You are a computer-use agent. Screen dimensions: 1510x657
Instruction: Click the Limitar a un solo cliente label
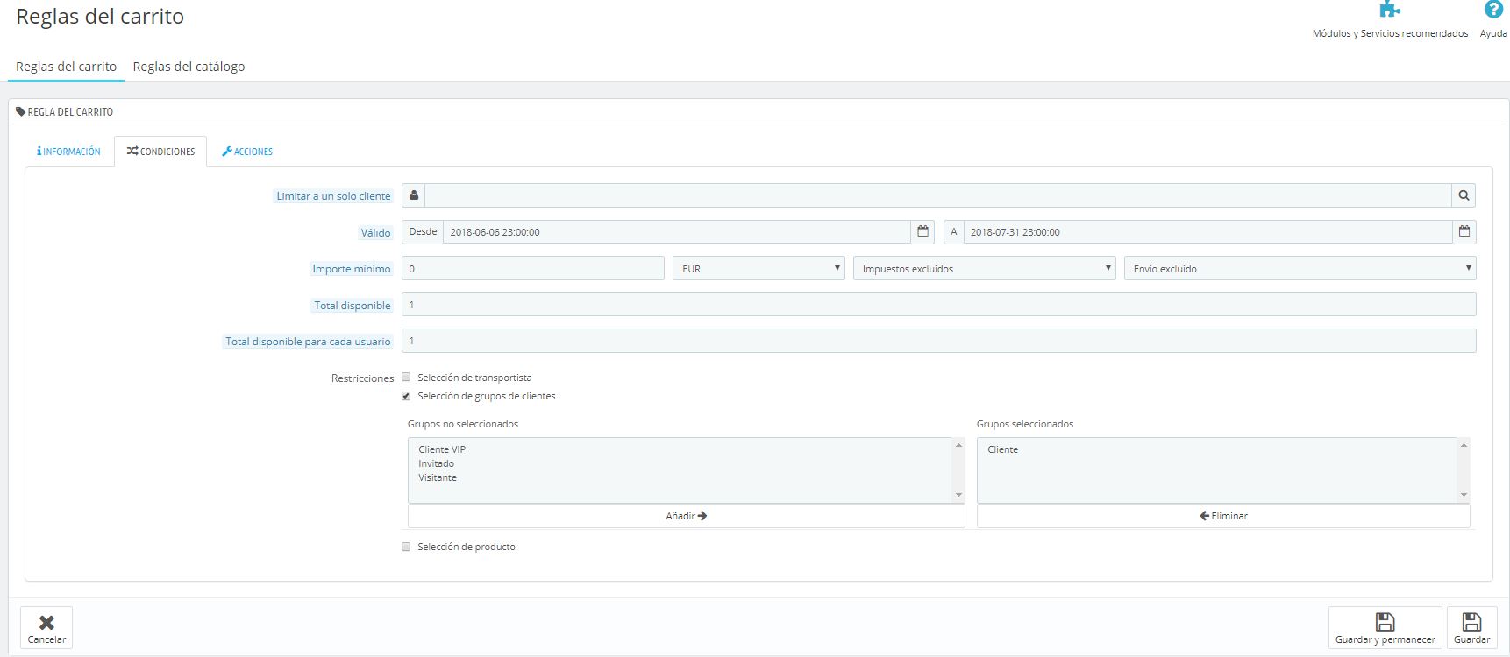(334, 196)
